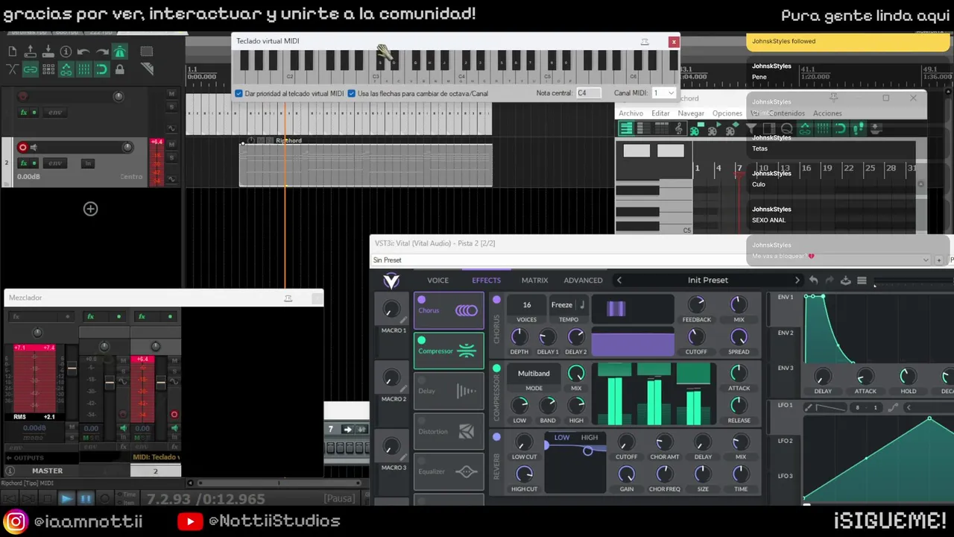Add new track with plus icon
The height and width of the screenshot is (537, 954).
coord(90,209)
